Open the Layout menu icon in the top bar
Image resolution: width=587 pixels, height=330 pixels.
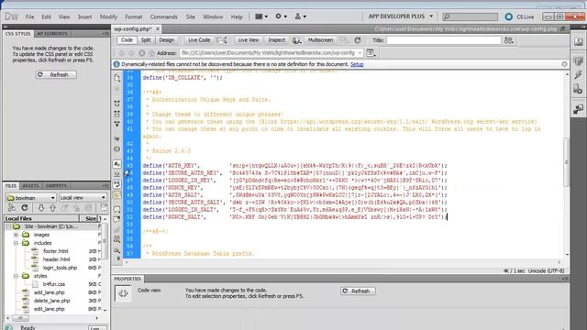click(x=260, y=16)
